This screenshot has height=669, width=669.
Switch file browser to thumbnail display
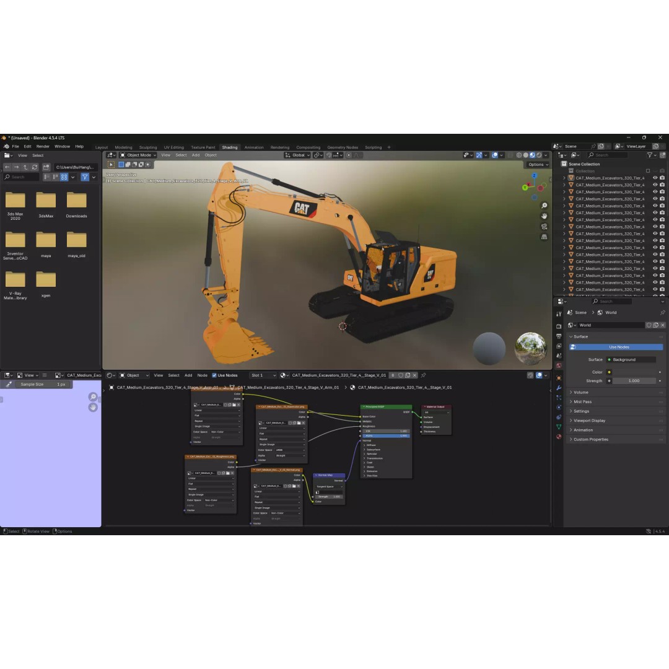coord(64,177)
